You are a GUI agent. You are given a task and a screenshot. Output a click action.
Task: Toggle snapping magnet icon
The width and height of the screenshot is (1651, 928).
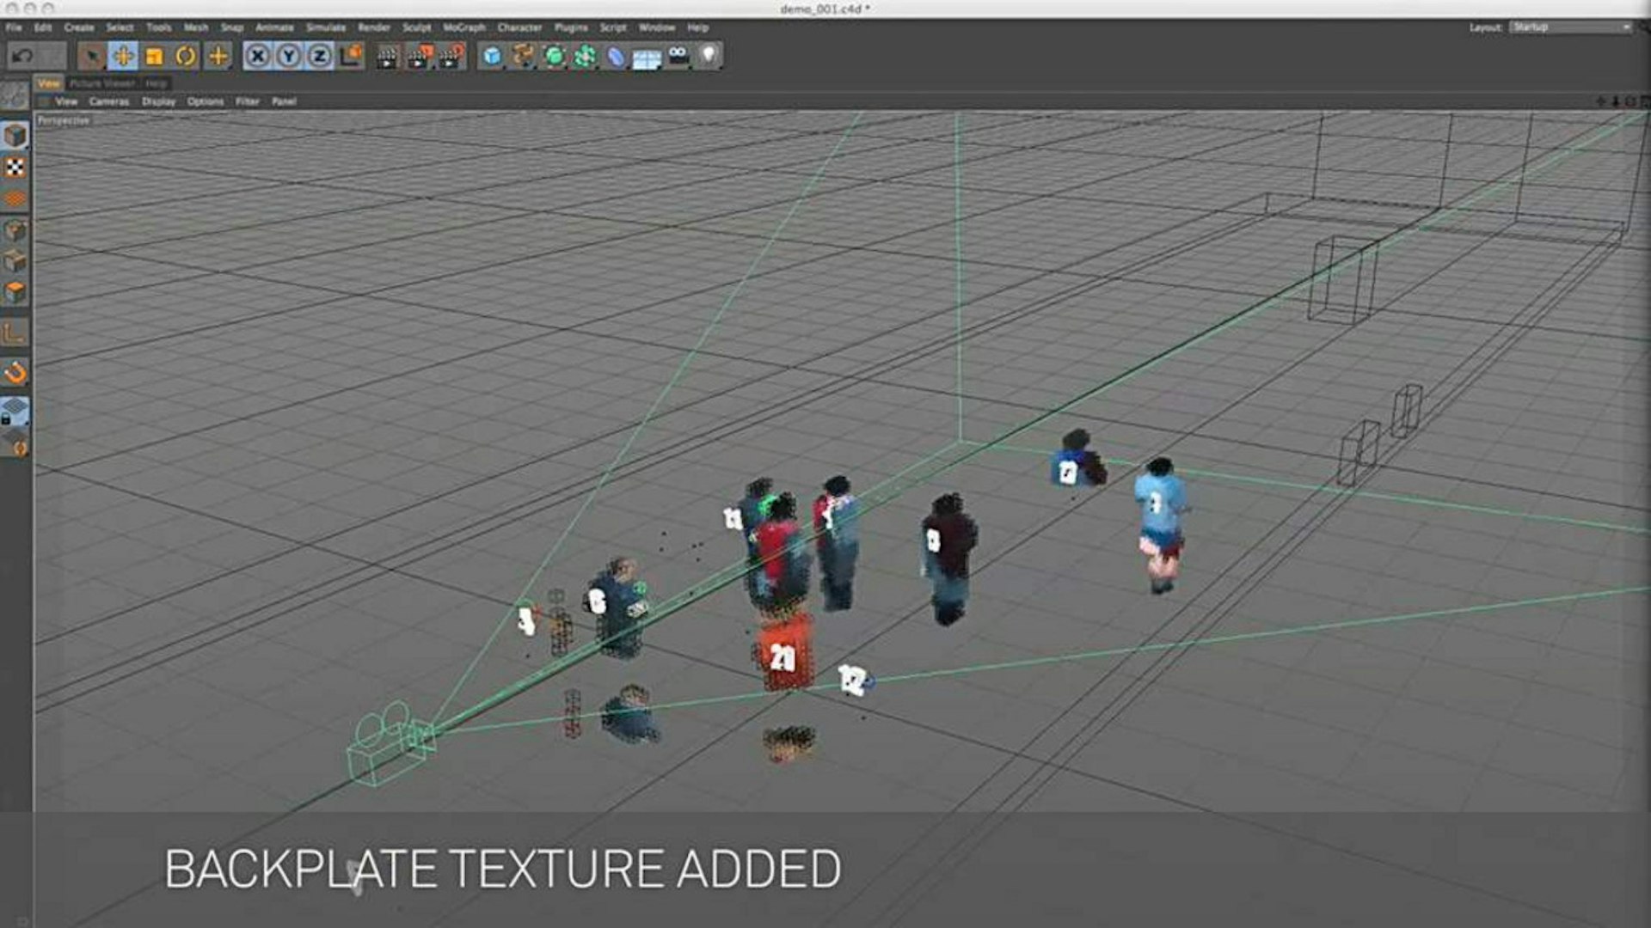[x=15, y=373]
